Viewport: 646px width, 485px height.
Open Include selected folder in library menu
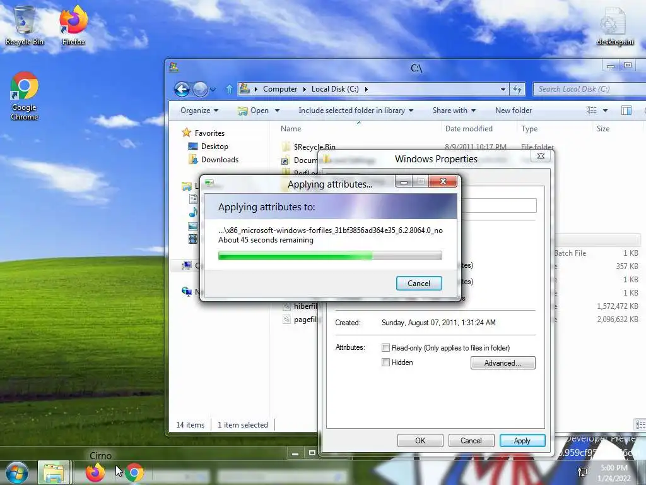(356, 111)
